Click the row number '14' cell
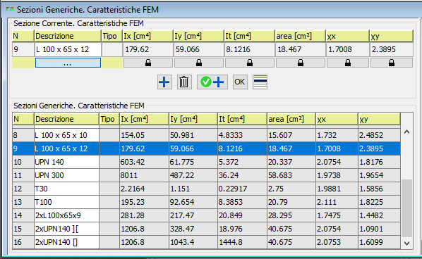The width and height of the screenshot is (422, 259). coord(23,215)
